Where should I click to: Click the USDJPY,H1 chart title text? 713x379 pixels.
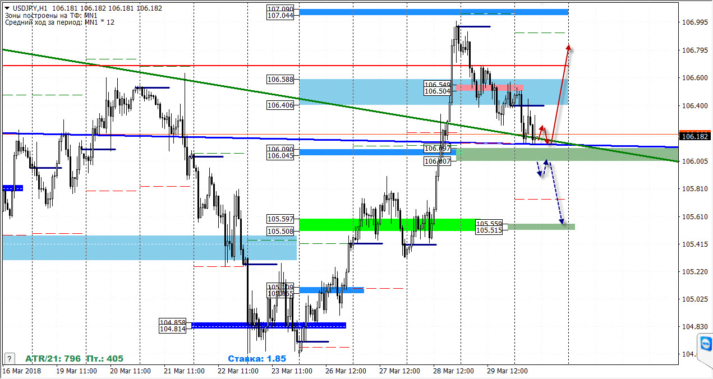pos(30,8)
